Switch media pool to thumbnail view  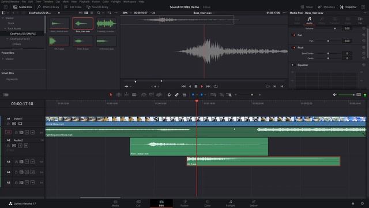[x=86, y=13]
